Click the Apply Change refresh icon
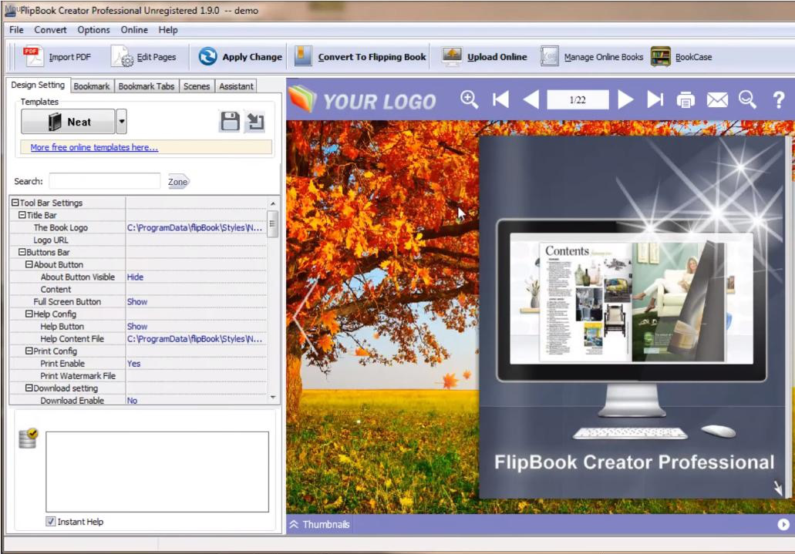The image size is (795, 554). (207, 56)
